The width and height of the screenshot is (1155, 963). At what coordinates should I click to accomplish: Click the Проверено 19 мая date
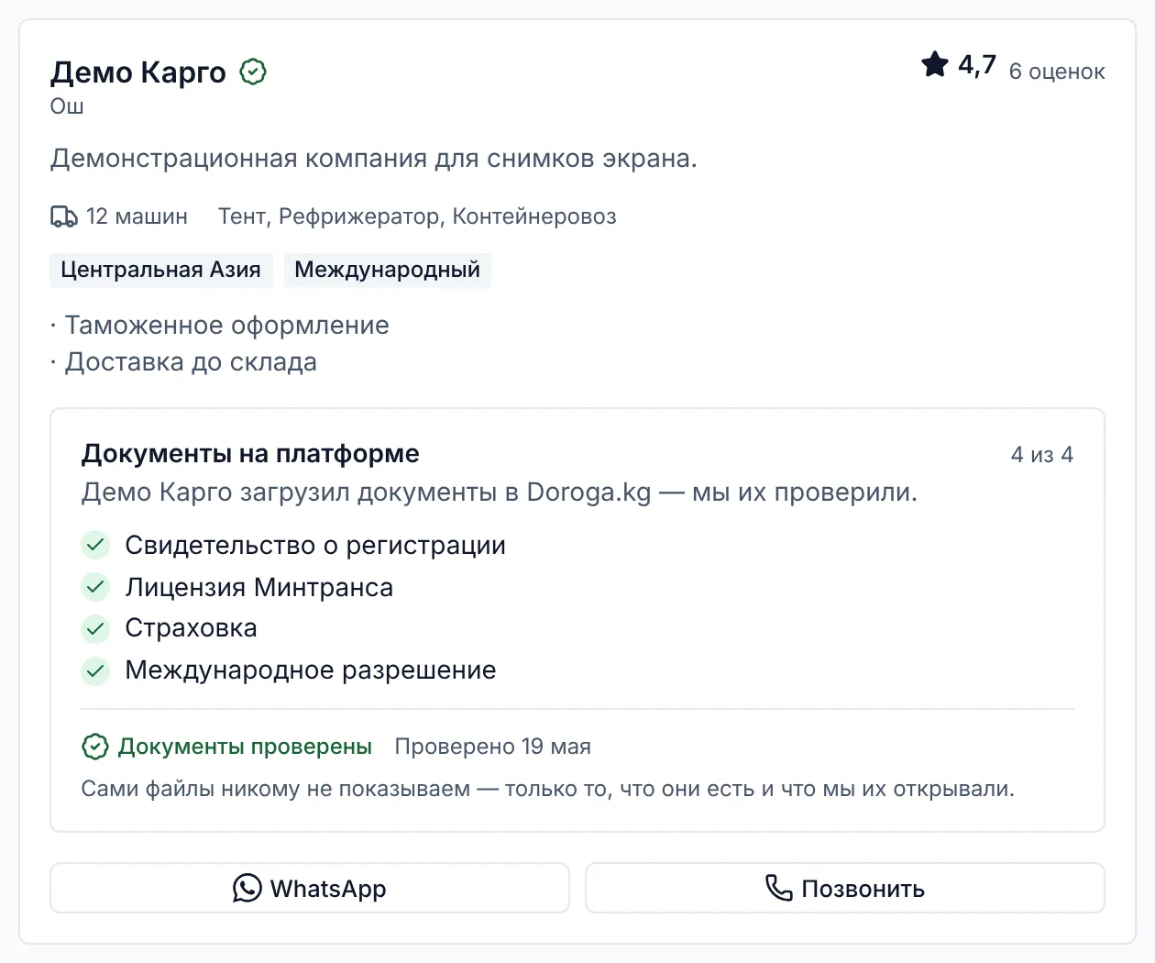(x=493, y=747)
